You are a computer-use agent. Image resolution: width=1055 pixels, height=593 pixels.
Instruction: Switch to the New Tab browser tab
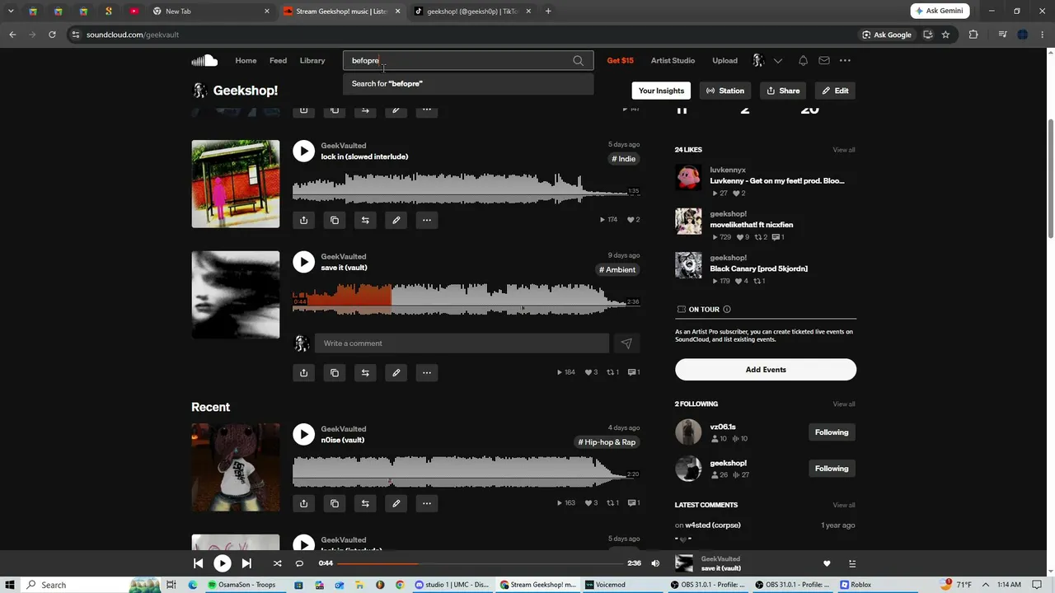point(212,12)
